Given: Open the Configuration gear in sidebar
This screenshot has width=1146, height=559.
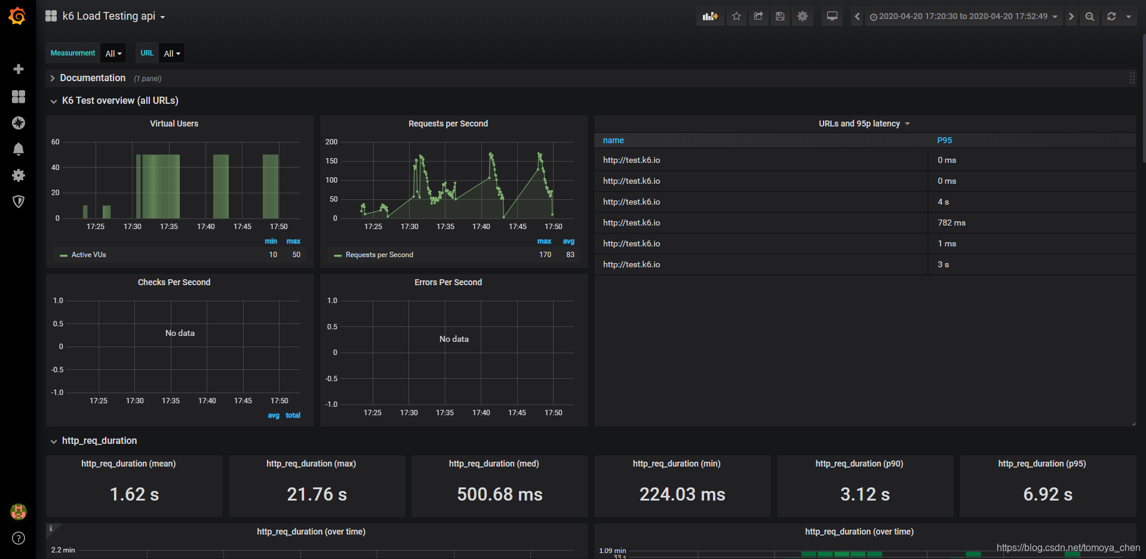Looking at the screenshot, I should coord(19,175).
